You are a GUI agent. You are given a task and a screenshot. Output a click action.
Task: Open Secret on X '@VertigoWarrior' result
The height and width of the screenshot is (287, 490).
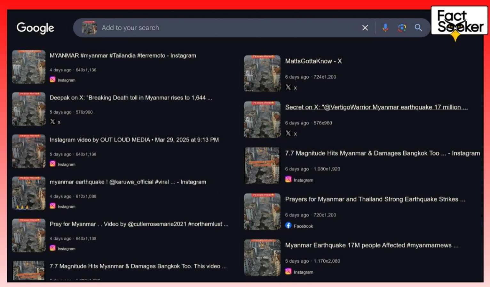(376, 107)
